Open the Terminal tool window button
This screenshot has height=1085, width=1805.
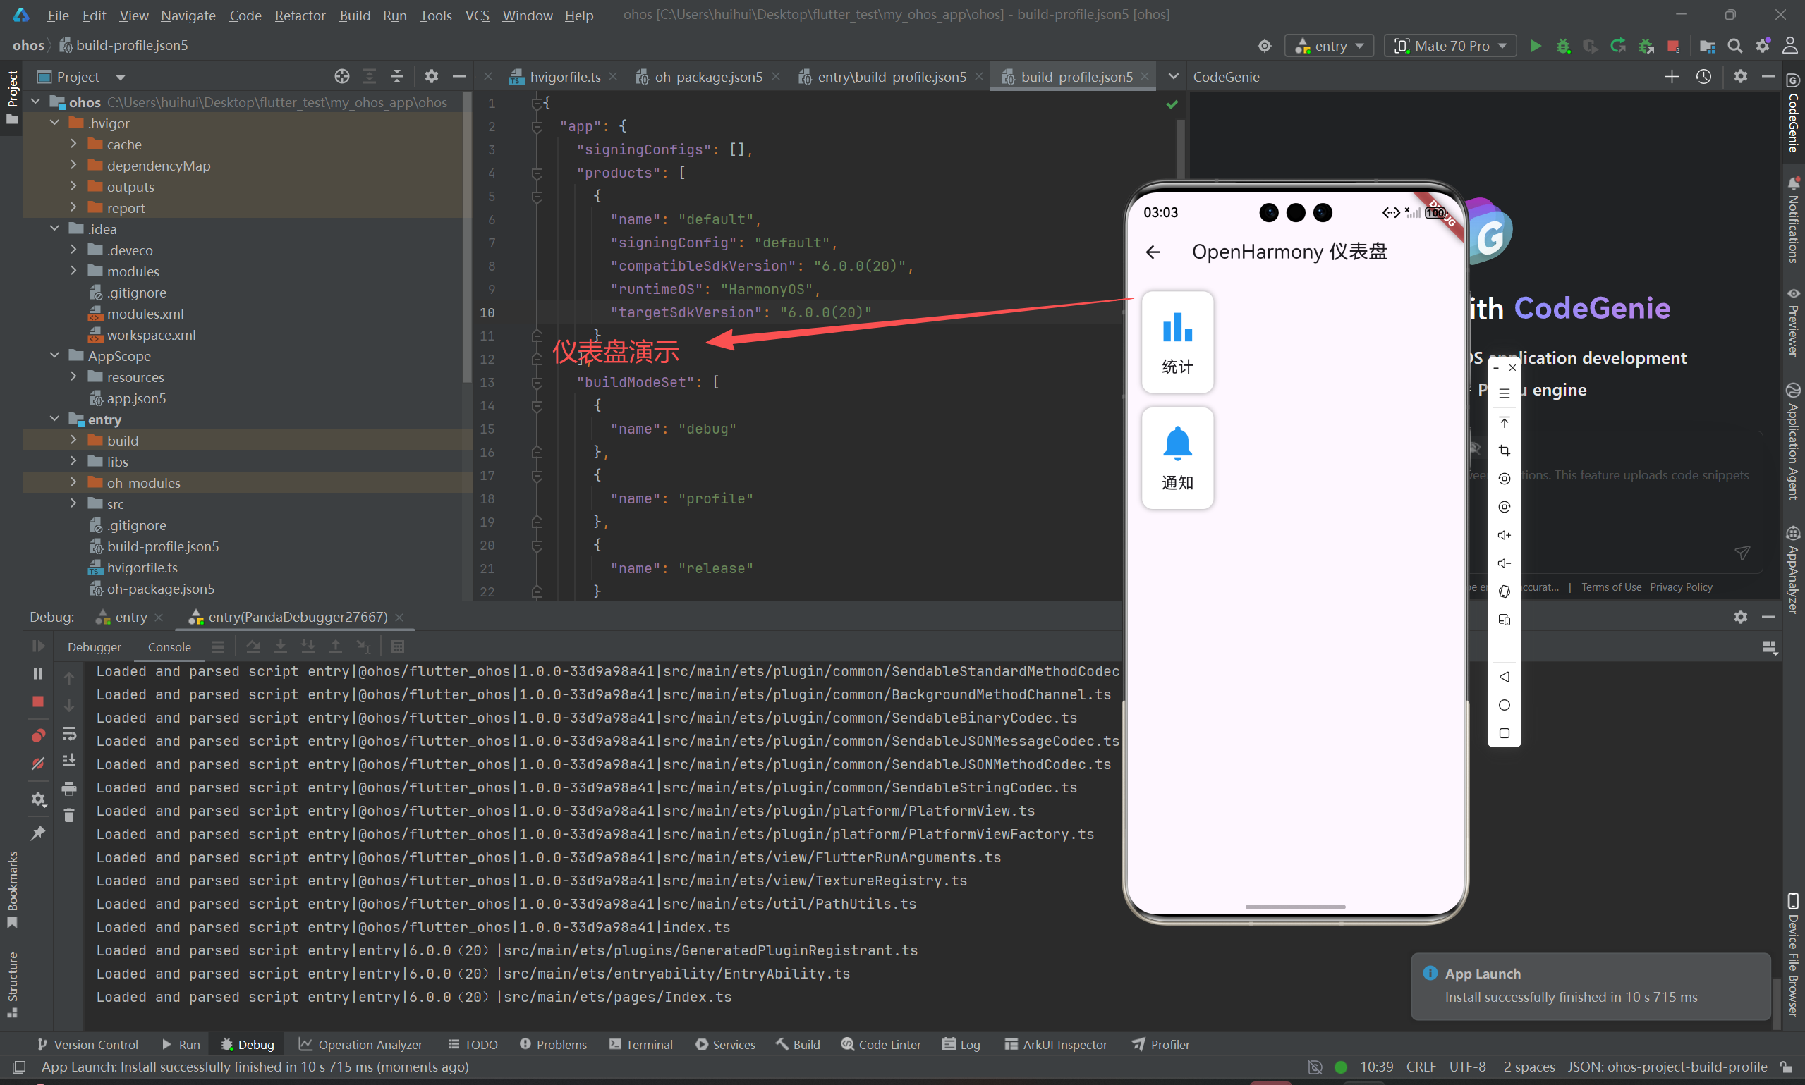coord(640,1044)
